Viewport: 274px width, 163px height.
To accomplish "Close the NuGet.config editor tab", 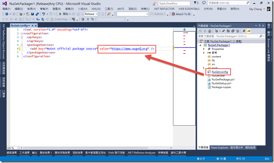I will click(35, 26).
